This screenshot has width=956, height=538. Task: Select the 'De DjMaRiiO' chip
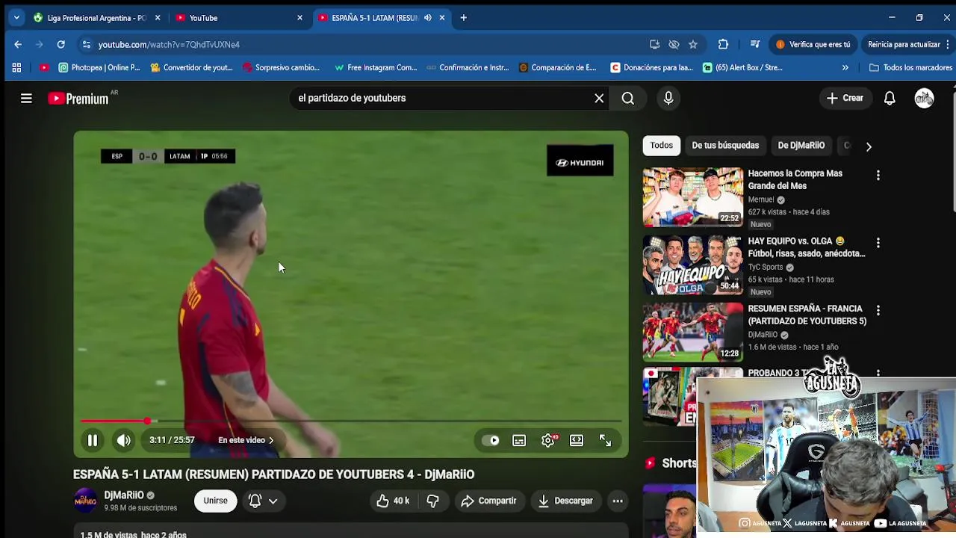801,146
